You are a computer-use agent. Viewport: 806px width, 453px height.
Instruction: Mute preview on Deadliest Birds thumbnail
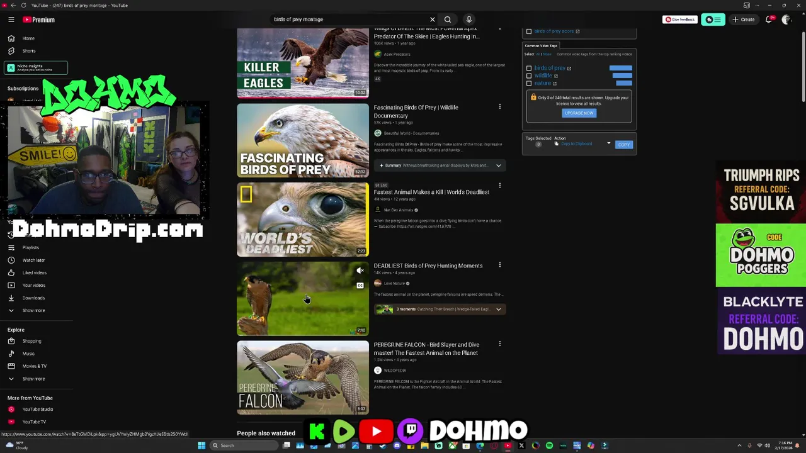tap(360, 271)
